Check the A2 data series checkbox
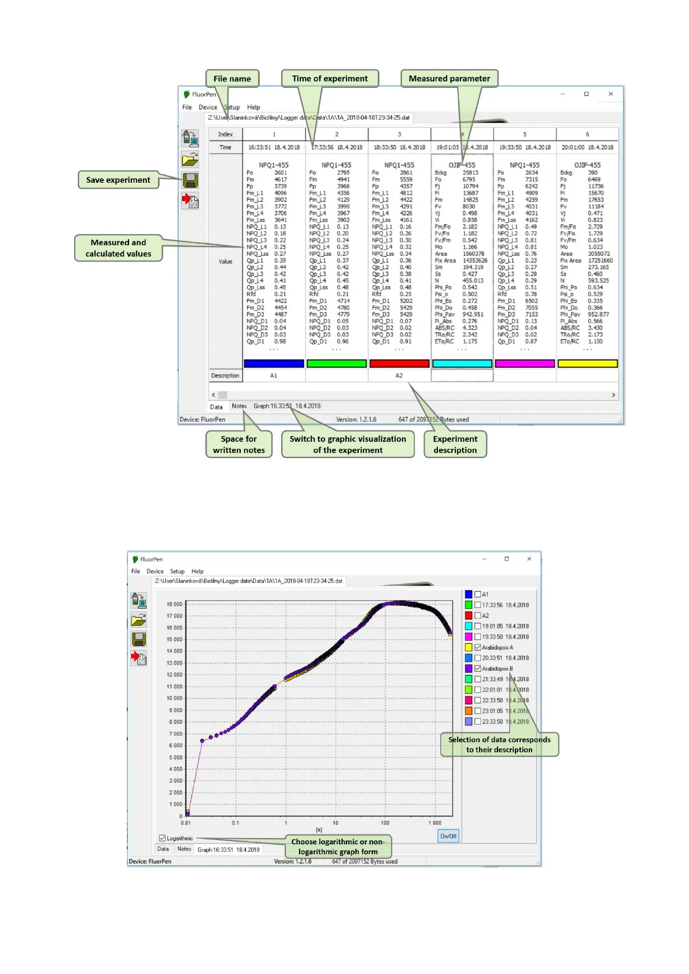Screen dimensions: 689x974 tap(478, 615)
